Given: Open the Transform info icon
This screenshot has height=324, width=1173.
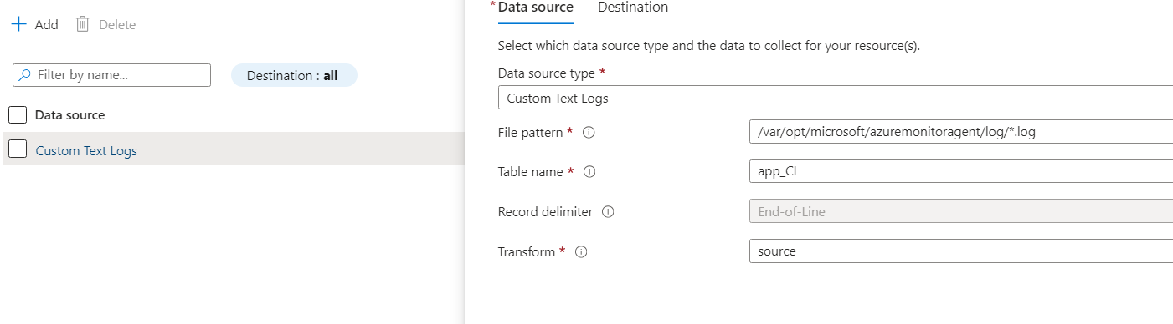Looking at the screenshot, I should (x=581, y=251).
